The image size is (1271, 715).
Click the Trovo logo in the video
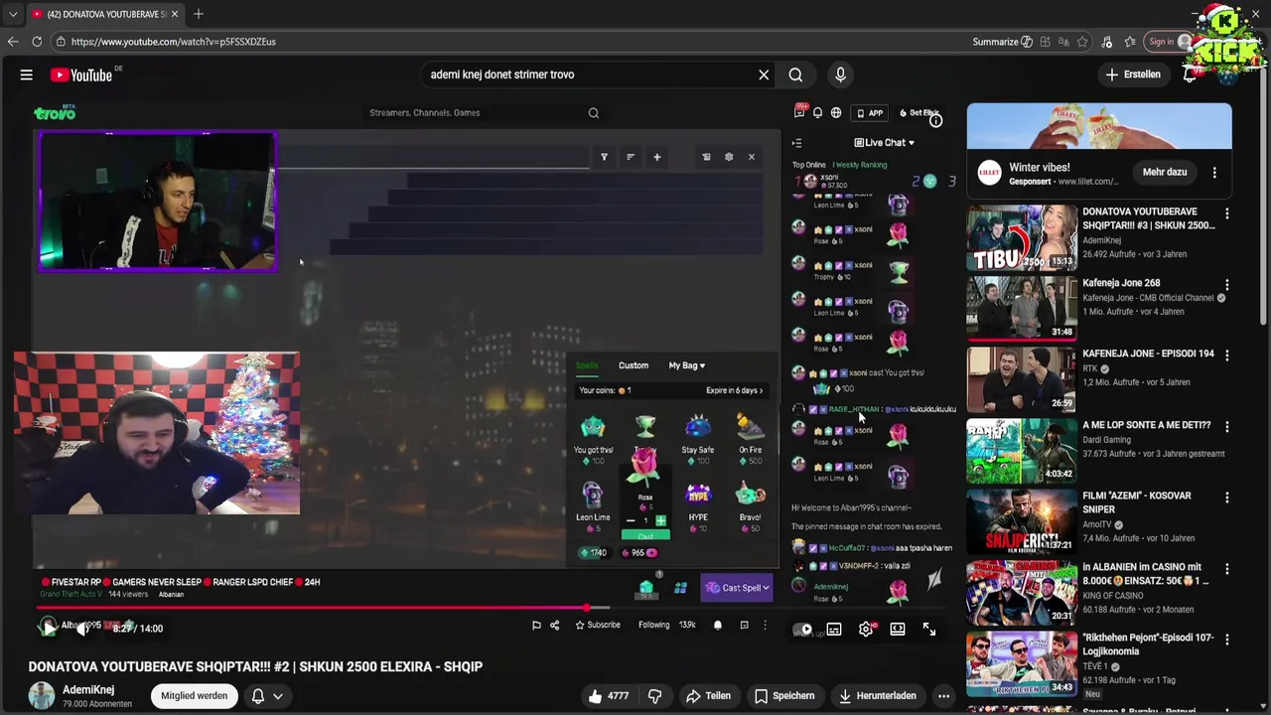click(55, 113)
